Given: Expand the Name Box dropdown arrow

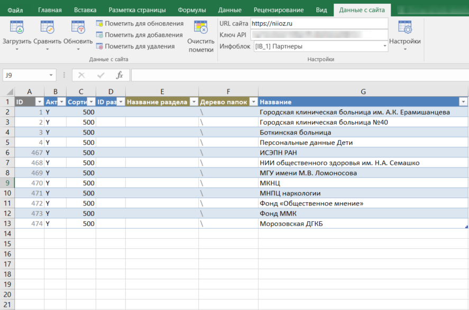Looking at the screenshot, I should click(51, 76).
